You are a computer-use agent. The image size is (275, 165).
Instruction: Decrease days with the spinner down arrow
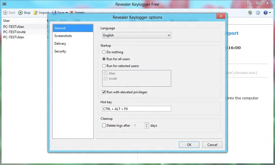147,127
